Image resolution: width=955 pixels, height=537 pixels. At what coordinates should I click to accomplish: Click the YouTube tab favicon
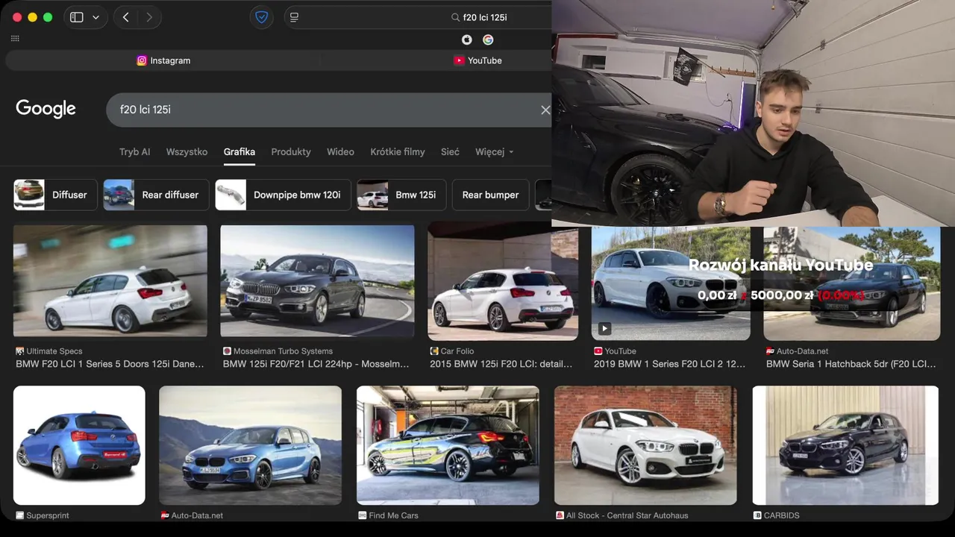459,60
